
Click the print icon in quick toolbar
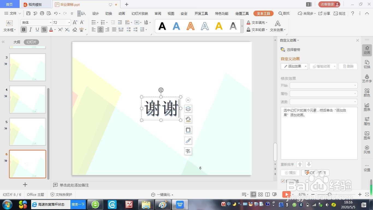(x=42, y=13)
